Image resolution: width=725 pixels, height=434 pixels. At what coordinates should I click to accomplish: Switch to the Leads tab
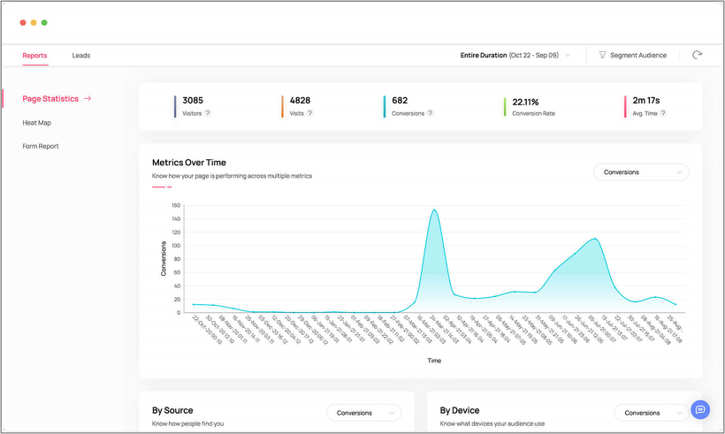coord(81,55)
